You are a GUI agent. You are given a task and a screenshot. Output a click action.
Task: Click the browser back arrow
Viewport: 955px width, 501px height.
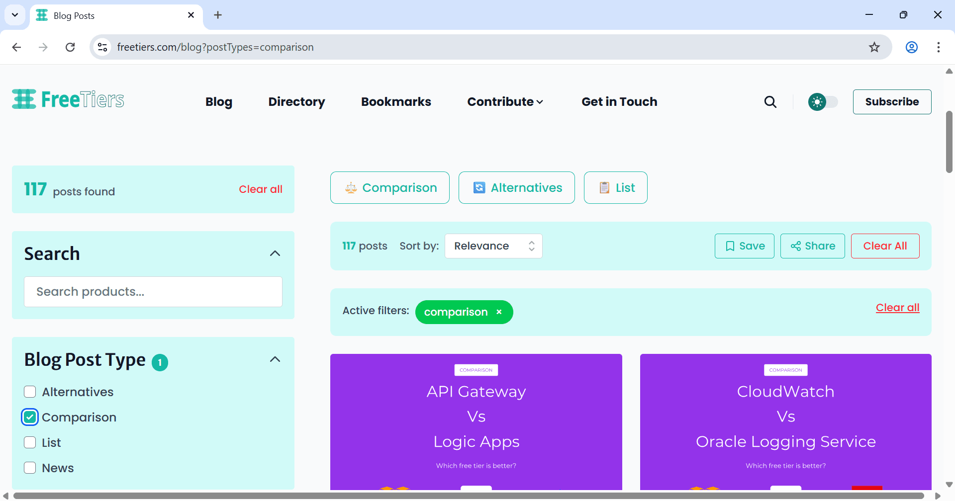(x=16, y=47)
